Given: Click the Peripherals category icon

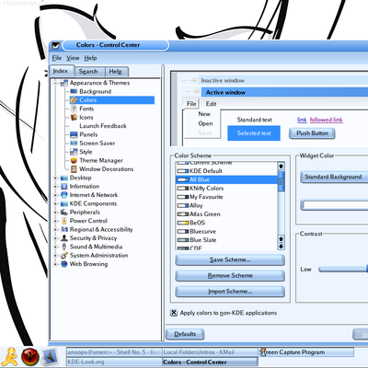Looking at the screenshot, I should [x=63, y=213].
